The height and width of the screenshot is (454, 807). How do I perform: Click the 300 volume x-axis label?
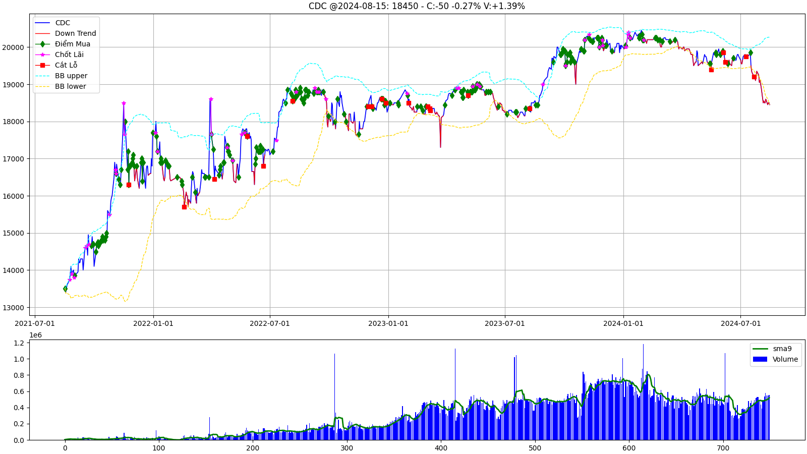click(x=347, y=448)
